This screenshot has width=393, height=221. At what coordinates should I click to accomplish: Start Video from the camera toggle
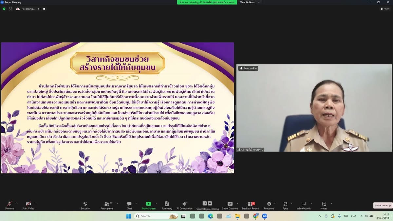28,204
